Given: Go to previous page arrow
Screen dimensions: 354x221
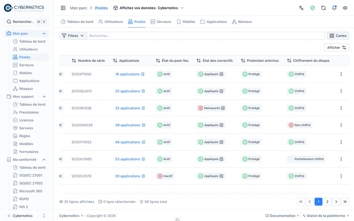Looking at the screenshot, I should pyautogui.click(x=309, y=202).
